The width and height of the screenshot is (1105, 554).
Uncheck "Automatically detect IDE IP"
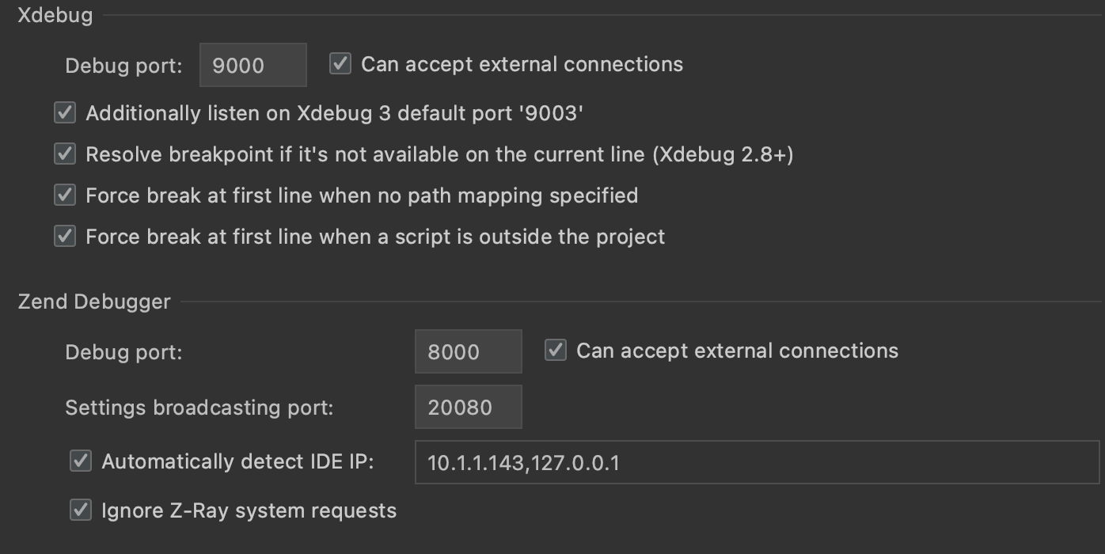coord(80,461)
